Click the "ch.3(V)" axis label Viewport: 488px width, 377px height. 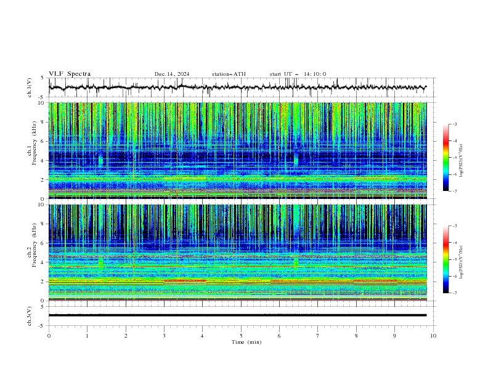pyautogui.click(x=30, y=316)
